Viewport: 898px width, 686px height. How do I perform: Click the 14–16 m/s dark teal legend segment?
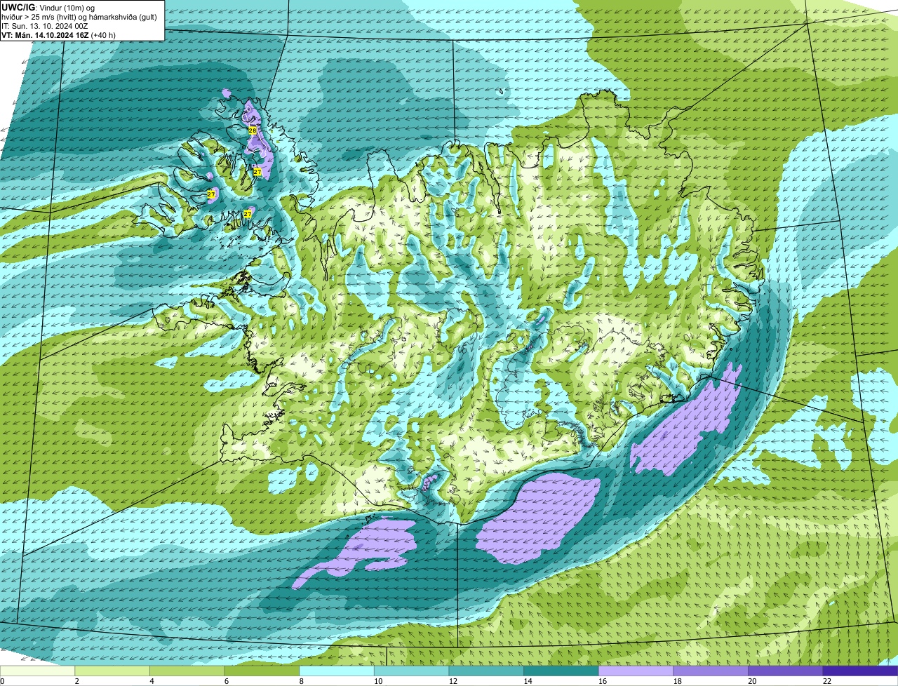pos(561,671)
